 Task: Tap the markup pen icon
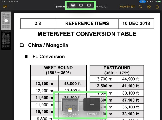click(149, 7)
